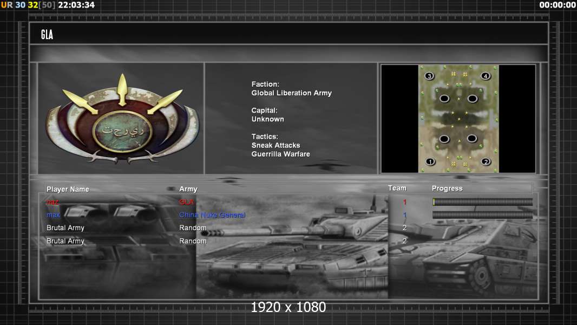The image size is (577, 325).
Task: Click the 'Unknown' capital text
Action: pos(267,119)
